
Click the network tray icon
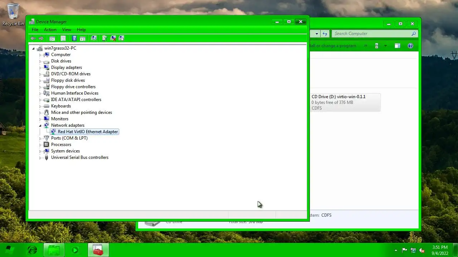(x=413, y=250)
